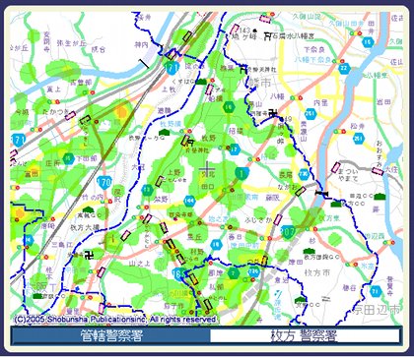The image size is (414, 357).
Task: Click the route 170 shield
Action: click(x=104, y=182)
